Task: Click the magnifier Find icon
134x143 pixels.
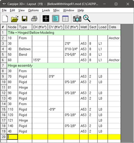Action: [87, 18]
